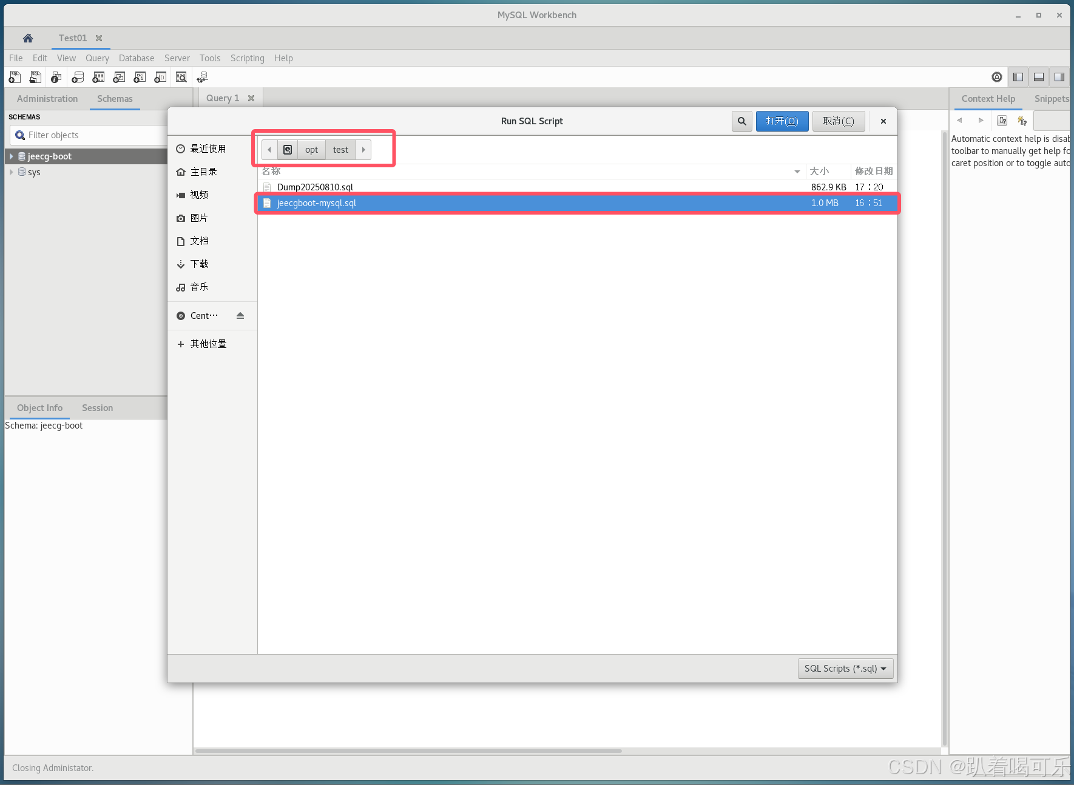Click the create new view icon
This screenshot has width=1074, height=785.
point(119,77)
